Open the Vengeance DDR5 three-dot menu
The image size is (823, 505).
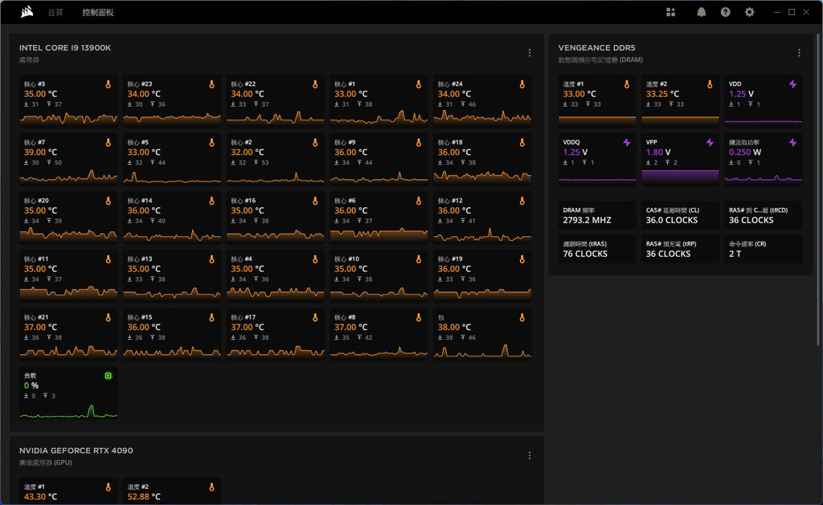click(799, 52)
